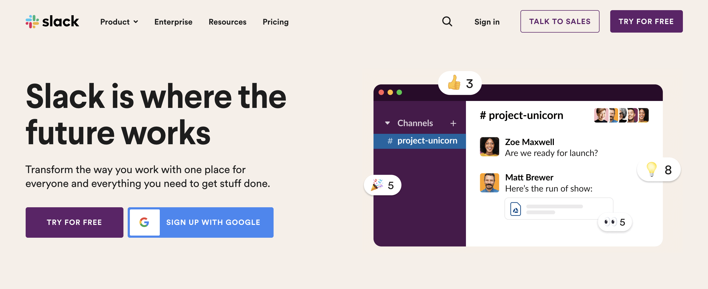Image resolution: width=708 pixels, height=289 pixels.
Task: Expand the Product dropdown menu
Action: tap(119, 22)
